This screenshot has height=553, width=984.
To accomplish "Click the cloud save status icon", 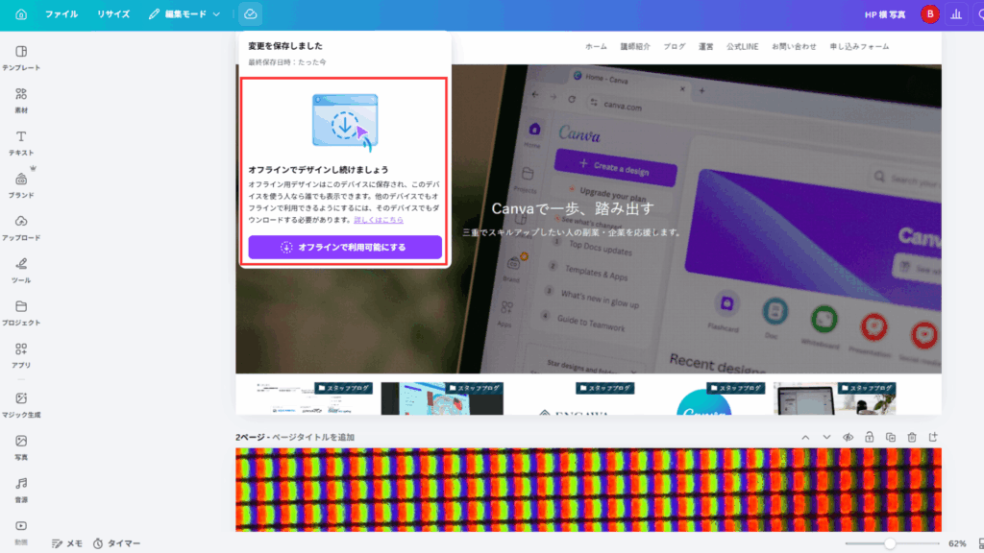I will (x=250, y=14).
